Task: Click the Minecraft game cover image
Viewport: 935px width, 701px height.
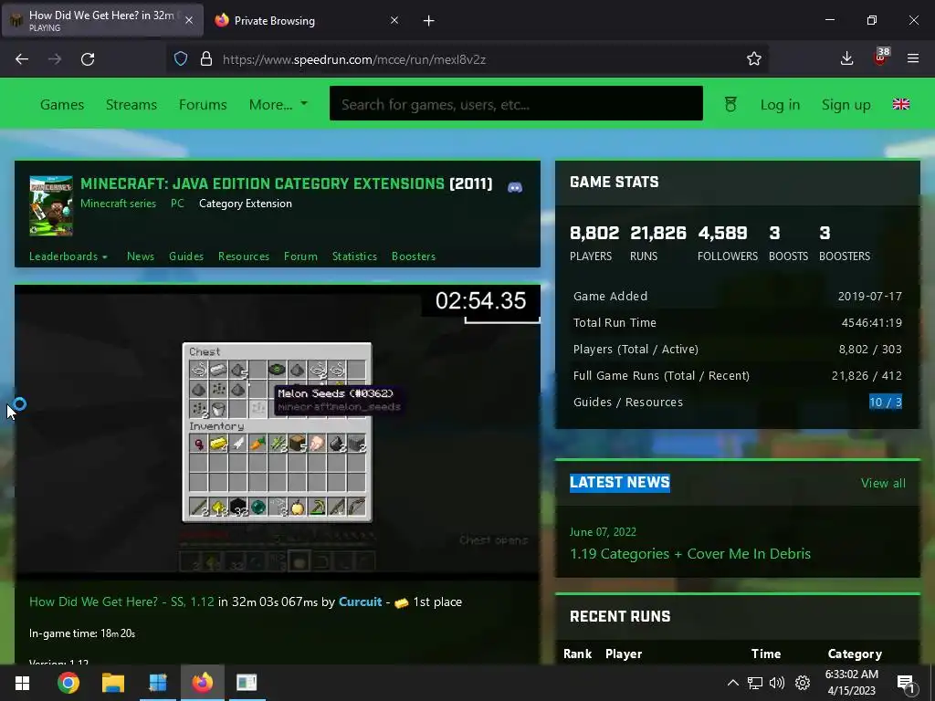Action: click(51, 205)
